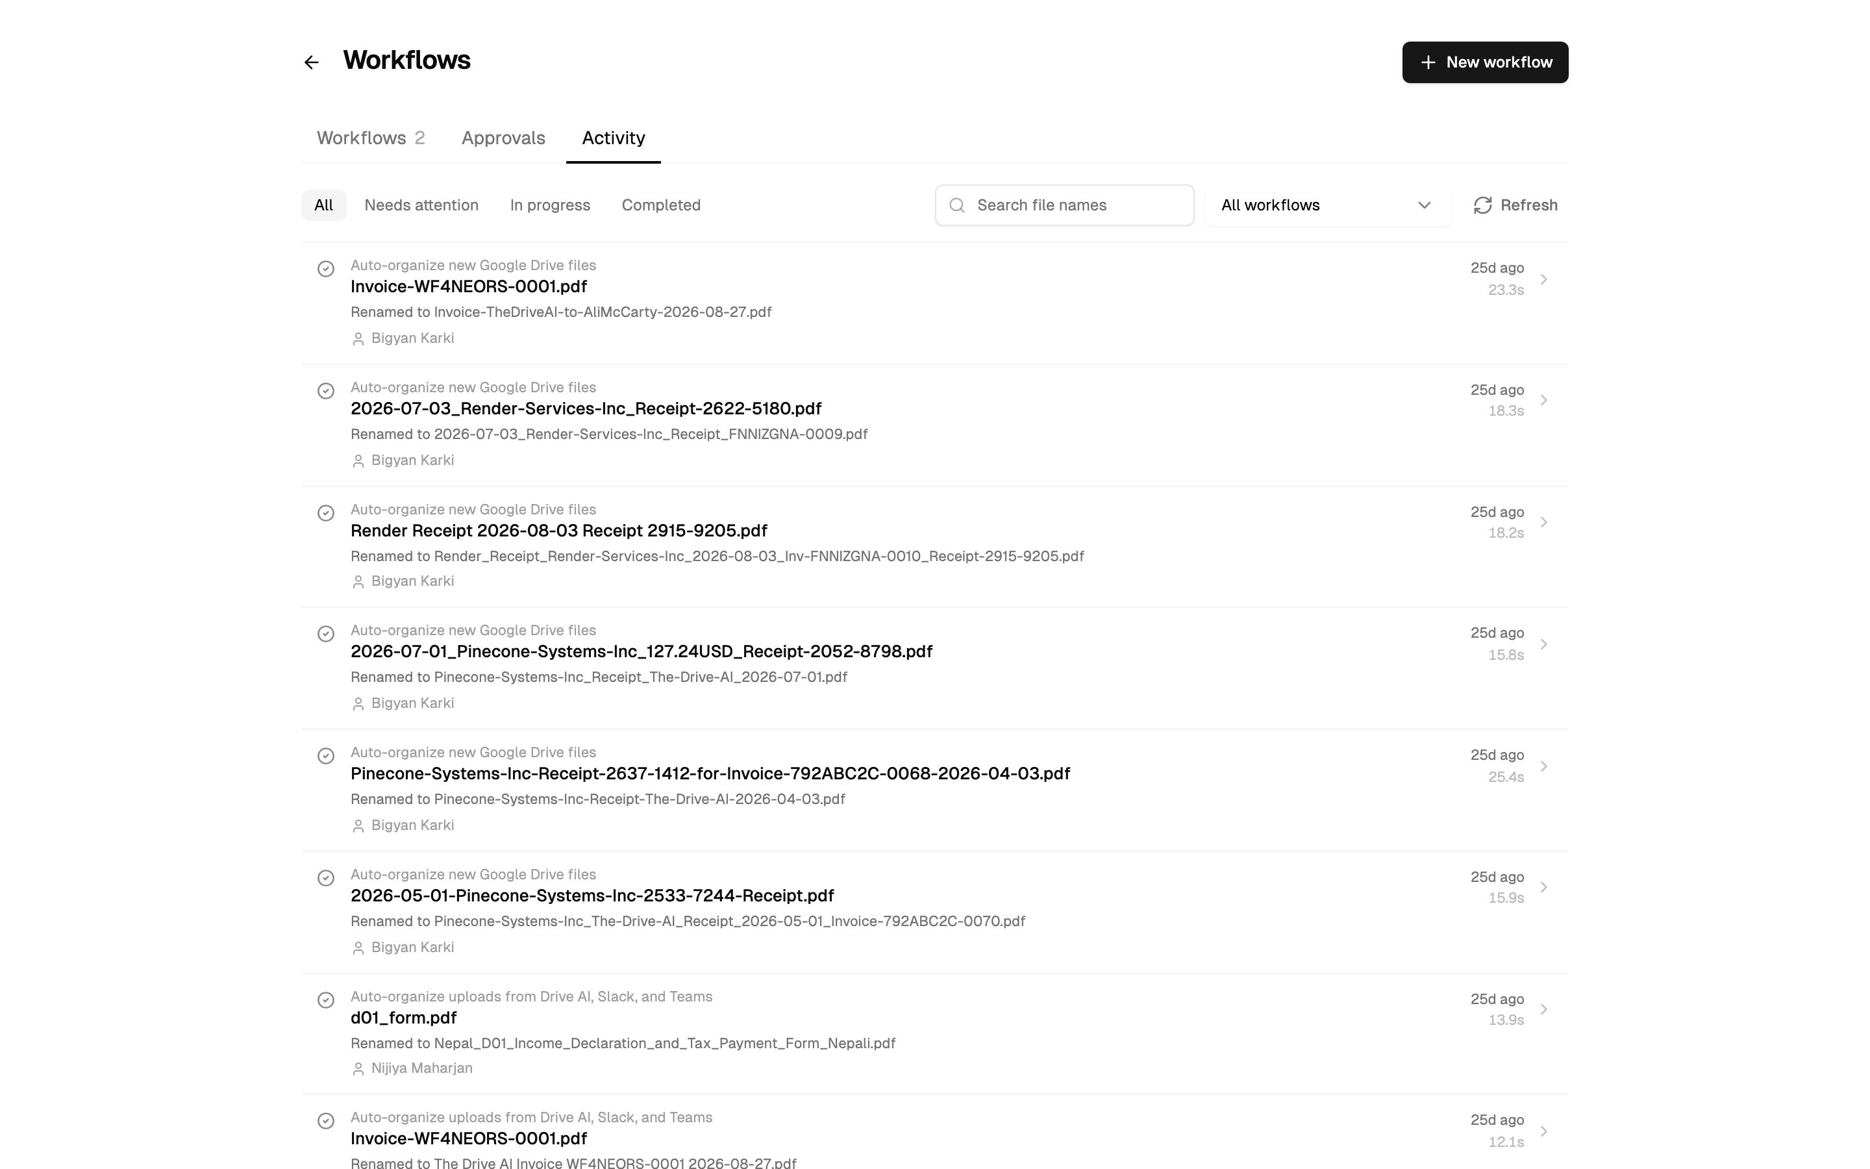Image resolution: width=1870 pixels, height=1169 pixels.
Task: Click status check icon for 2026-07-03_Render-Services-Inc receipt
Action: pos(326,390)
